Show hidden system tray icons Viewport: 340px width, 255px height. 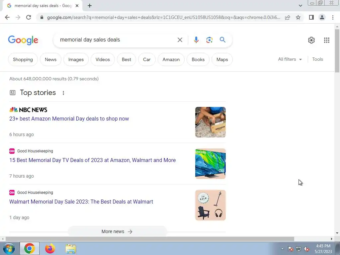(x=282, y=249)
